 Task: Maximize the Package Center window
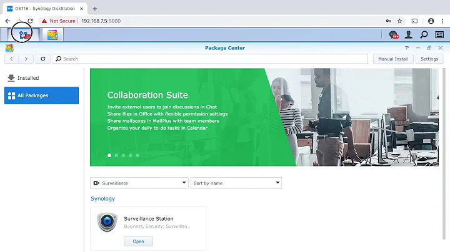(429, 48)
